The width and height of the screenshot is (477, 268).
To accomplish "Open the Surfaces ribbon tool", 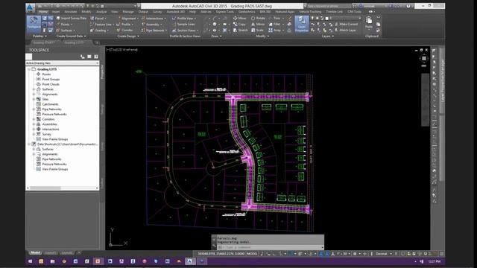I will 66,31.
